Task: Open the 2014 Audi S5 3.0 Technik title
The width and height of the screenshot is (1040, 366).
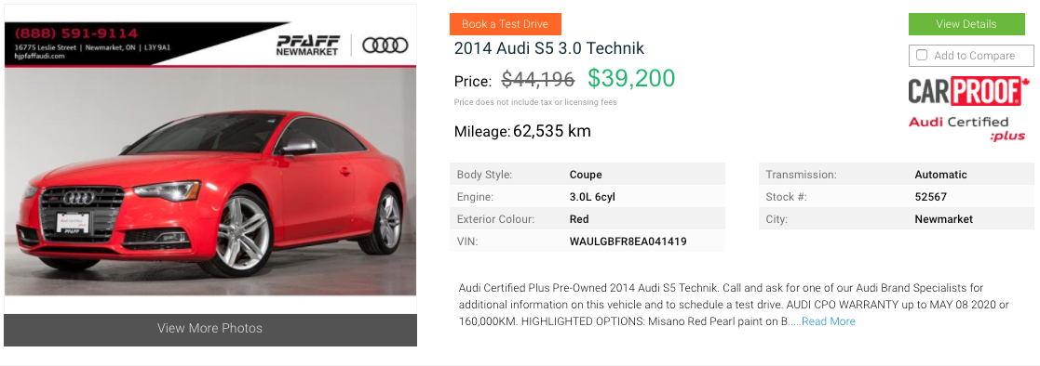Action: click(x=549, y=48)
